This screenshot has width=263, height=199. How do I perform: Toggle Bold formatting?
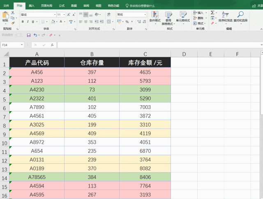[x=22, y=22]
